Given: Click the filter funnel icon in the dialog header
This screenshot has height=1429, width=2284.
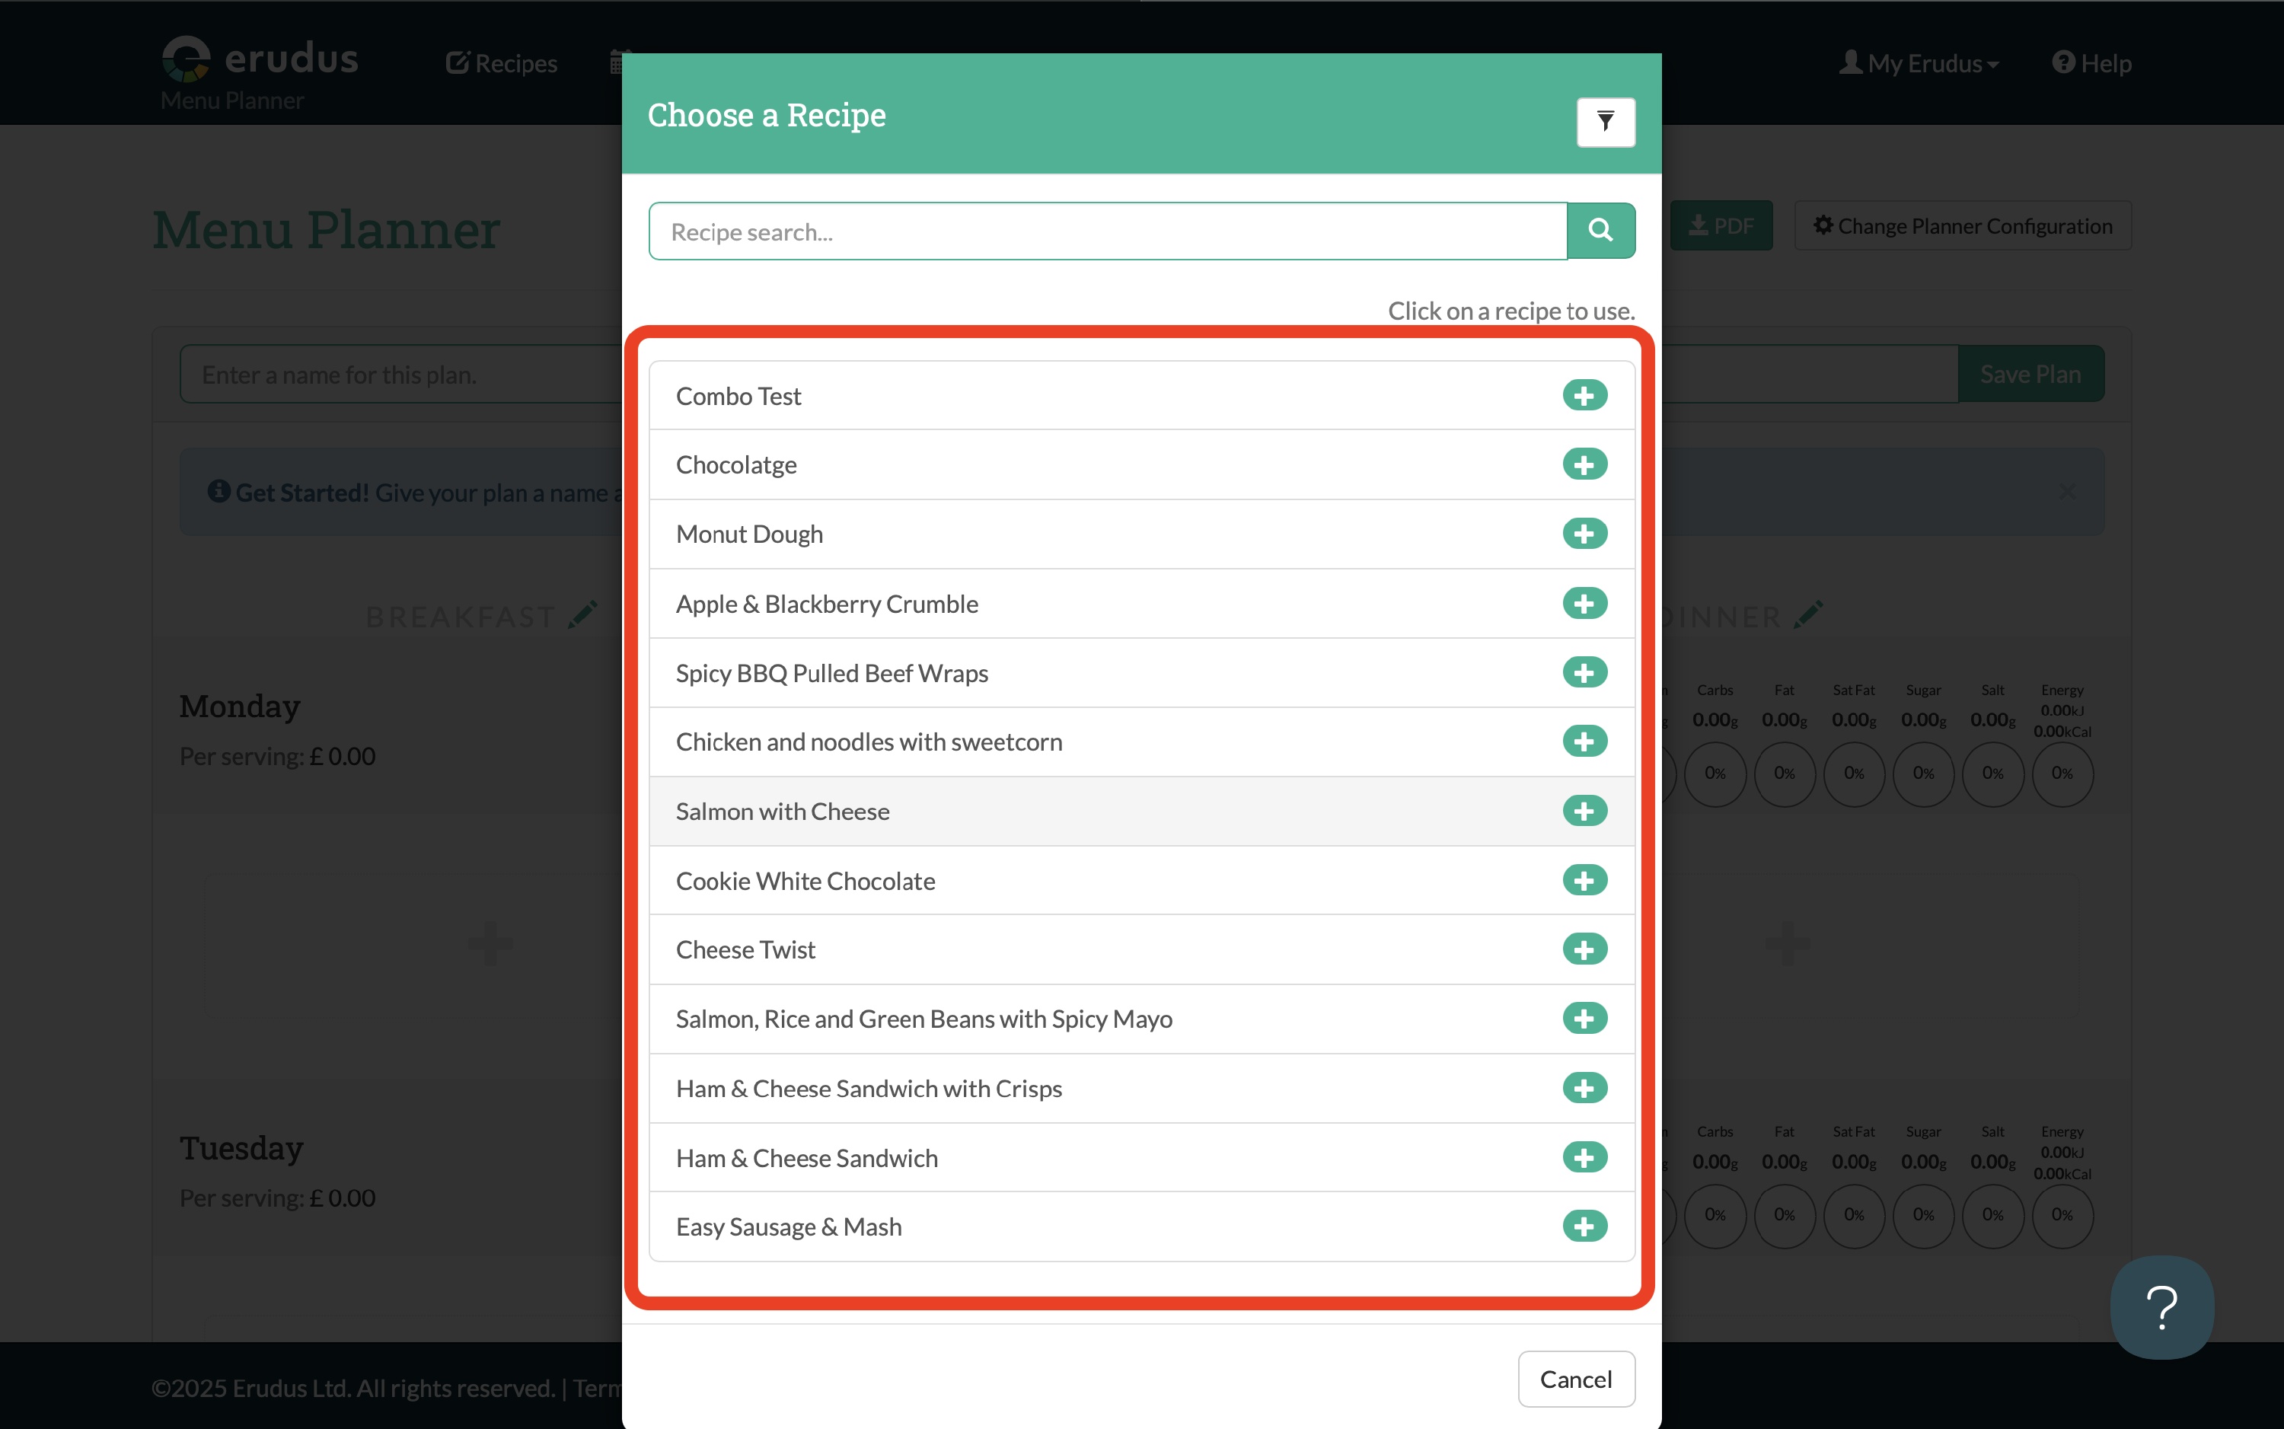Looking at the screenshot, I should point(1605,121).
